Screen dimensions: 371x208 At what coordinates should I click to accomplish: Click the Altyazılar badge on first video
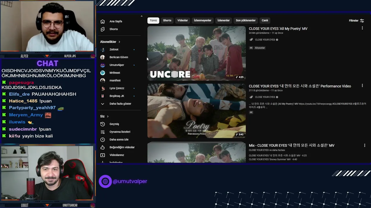pyautogui.click(x=260, y=48)
